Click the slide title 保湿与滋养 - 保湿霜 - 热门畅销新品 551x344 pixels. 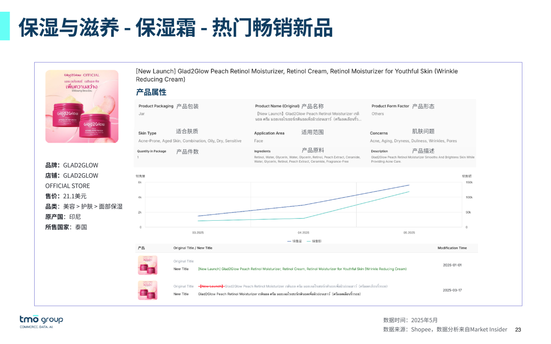(x=176, y=28)
